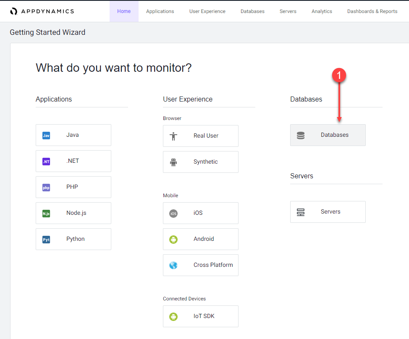This screenshot has width=409, height=339.
Task: Click the Servers section heading
Action: 302,176
